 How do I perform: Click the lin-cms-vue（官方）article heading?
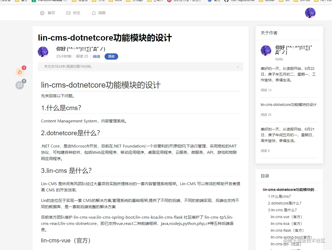66,241
